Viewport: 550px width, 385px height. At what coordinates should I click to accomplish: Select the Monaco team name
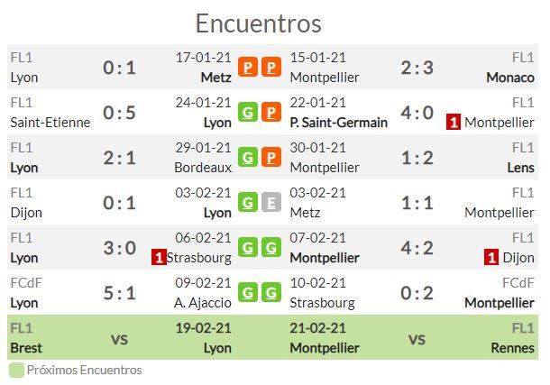[510, 78]
